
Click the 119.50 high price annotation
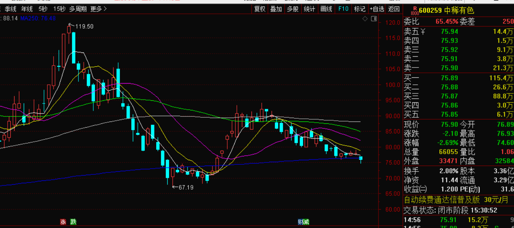(85, 26)
